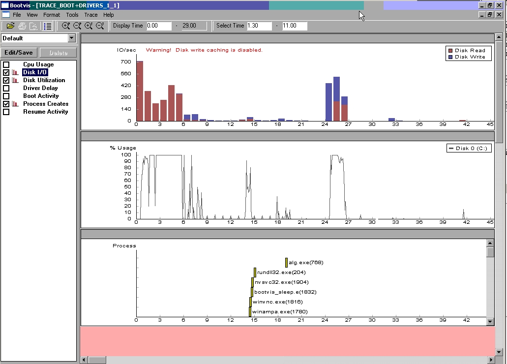
Task: Click the Bootvis application icon in title bar
Action: (5, 5)
